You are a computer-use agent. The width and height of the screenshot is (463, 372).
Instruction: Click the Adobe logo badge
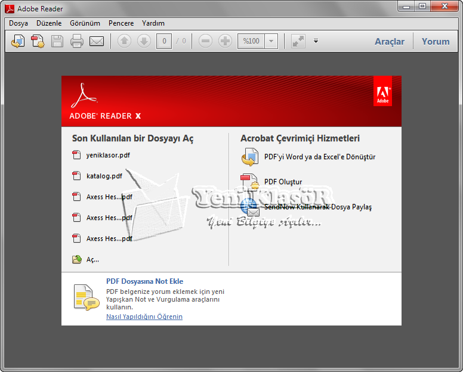point(382,91)
